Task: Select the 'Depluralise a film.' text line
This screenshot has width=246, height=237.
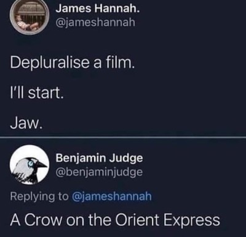Action: 73,63
